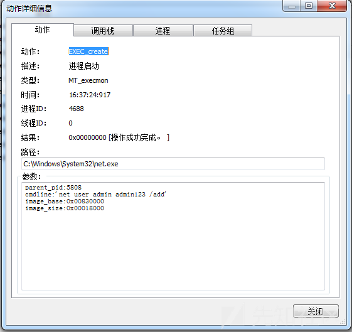This screenshot has width=352, height=332.
Task: Click inside the 参数 text area
Action: click(173, 236)
